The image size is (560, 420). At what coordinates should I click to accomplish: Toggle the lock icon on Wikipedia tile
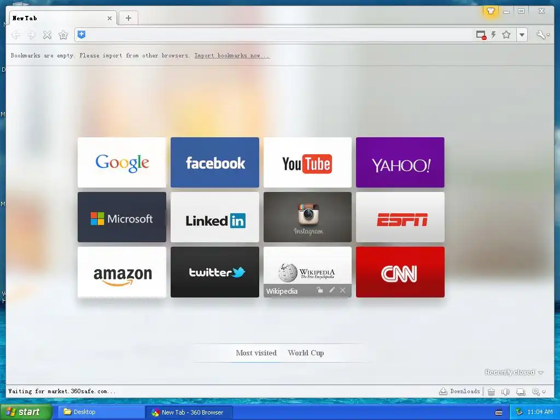(319, 290)
